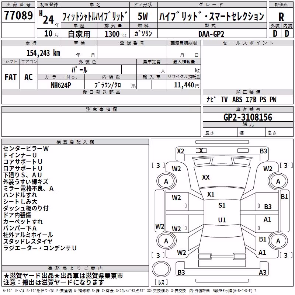Screen dimensions: 295x295
Task: Select interior color ブラウン/クロ
Action: click(x=108, y=85)
